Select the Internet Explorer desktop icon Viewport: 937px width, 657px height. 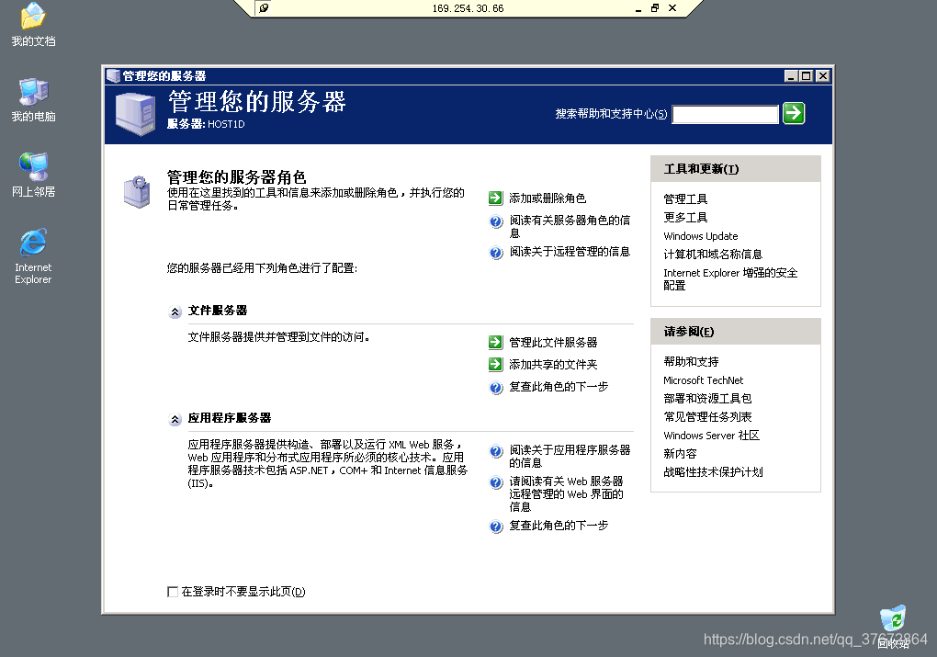point(33,255)
